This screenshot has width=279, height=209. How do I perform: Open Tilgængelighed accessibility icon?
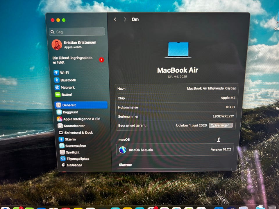tap(63, 158)
